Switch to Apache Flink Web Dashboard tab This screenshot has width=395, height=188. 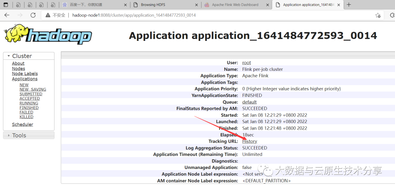click(237, 5)
